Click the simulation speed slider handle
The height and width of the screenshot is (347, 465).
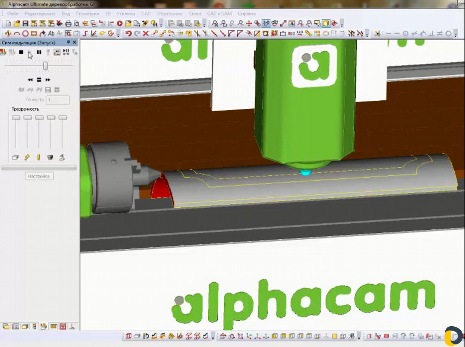pyautogui.click(x=45, y=66)
